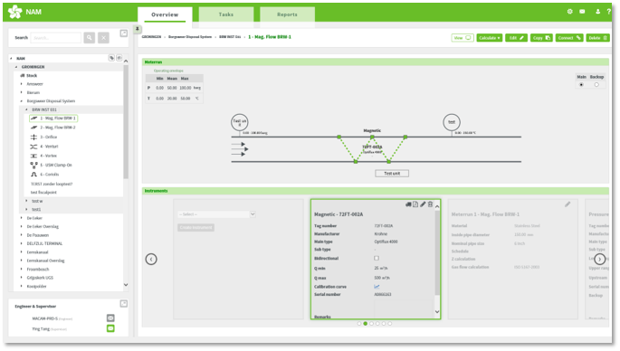620x351 pixels.
Task: Collapse Engineer & Supervisor panel corner icon
Action: click(x=124, y=304)
